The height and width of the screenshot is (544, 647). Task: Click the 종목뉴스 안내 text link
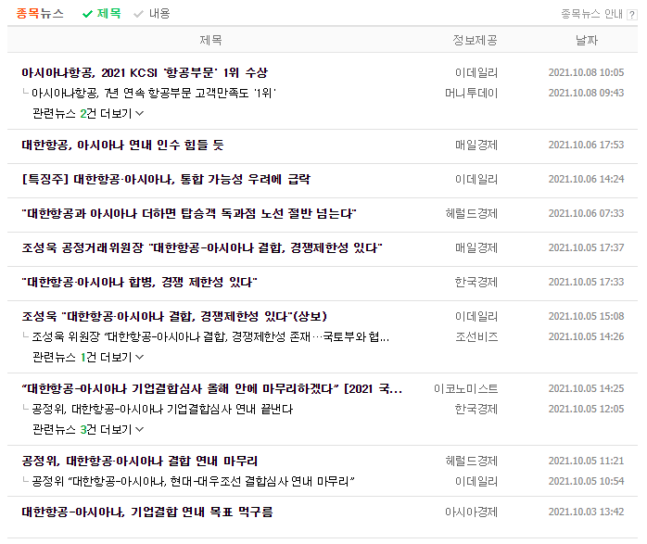(x=591, y=15)
